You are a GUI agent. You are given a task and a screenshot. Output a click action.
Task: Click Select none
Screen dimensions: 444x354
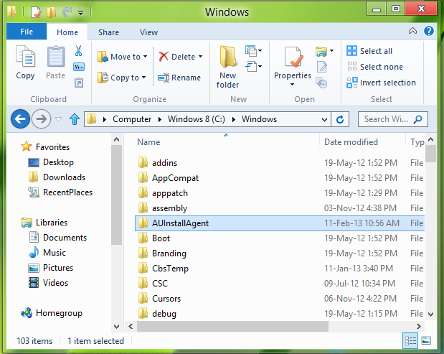(374, 67)
